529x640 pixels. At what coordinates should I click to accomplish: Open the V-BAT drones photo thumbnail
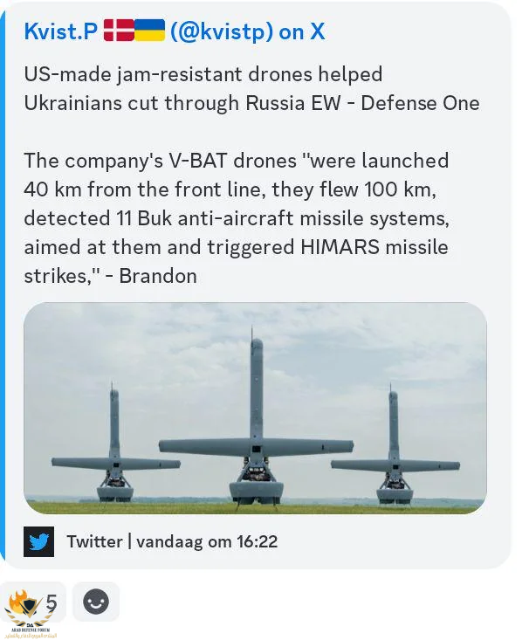coord(255,408)
